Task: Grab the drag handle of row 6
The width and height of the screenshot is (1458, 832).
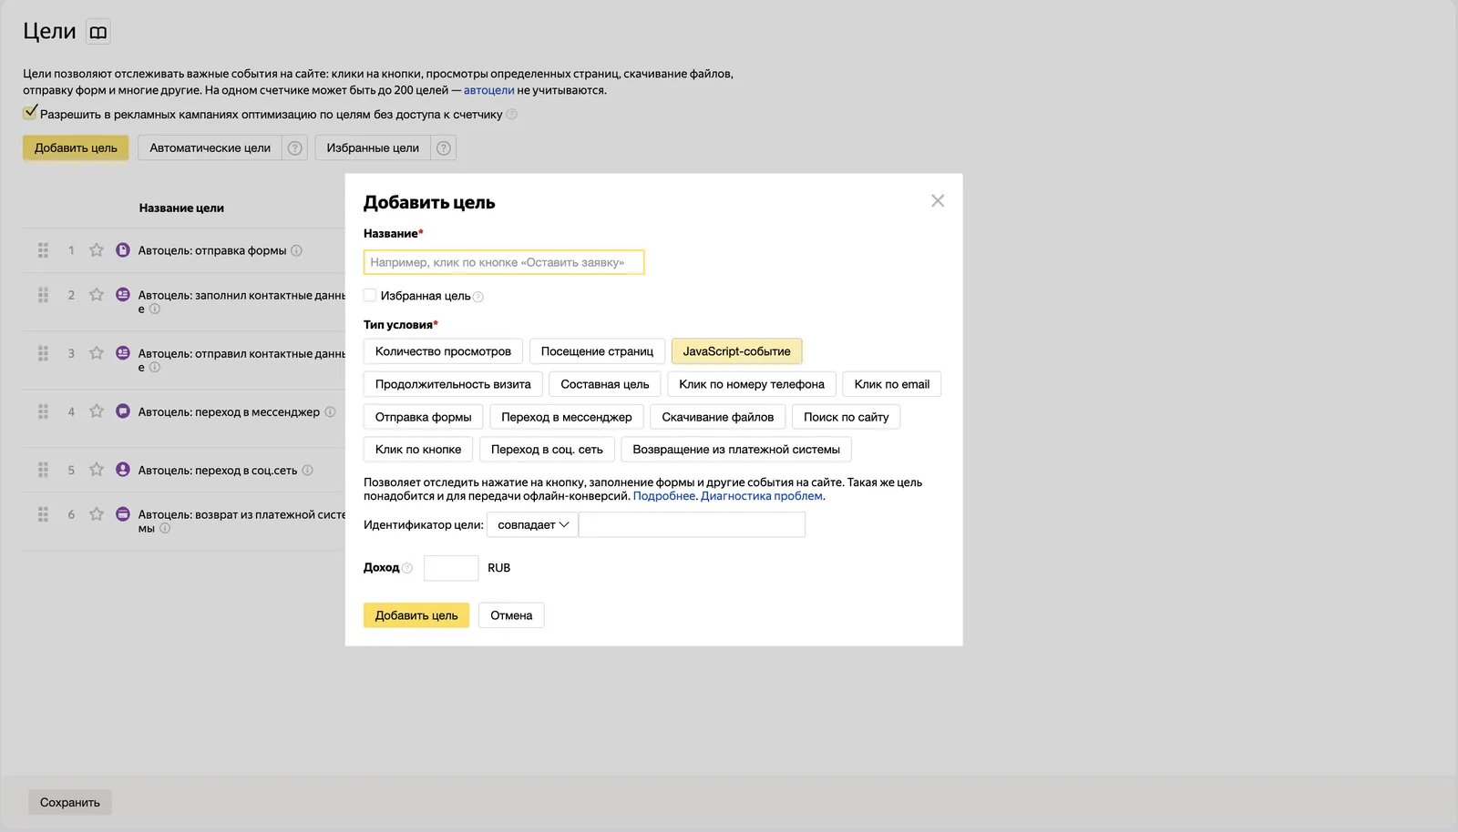Action: (43, 514)
